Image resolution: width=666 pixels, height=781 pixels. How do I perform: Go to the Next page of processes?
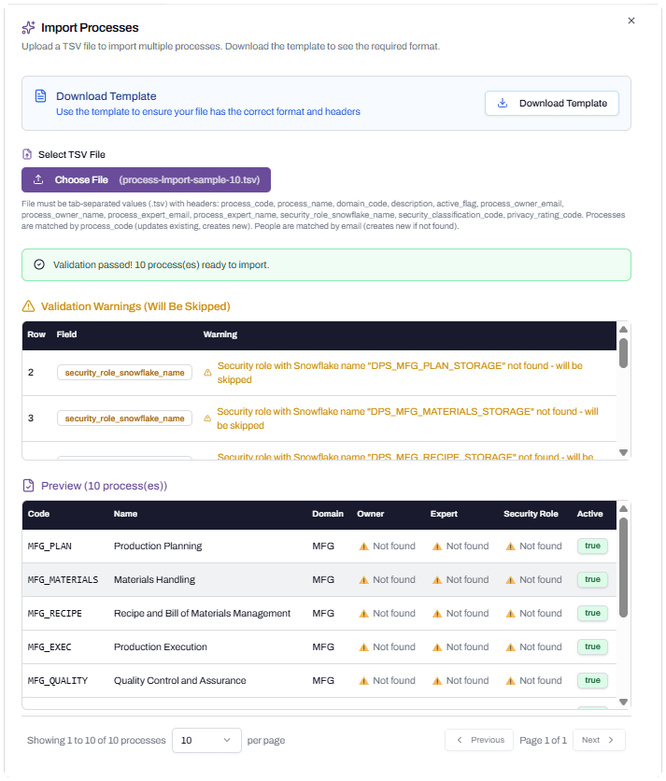[x=599, y=740]
